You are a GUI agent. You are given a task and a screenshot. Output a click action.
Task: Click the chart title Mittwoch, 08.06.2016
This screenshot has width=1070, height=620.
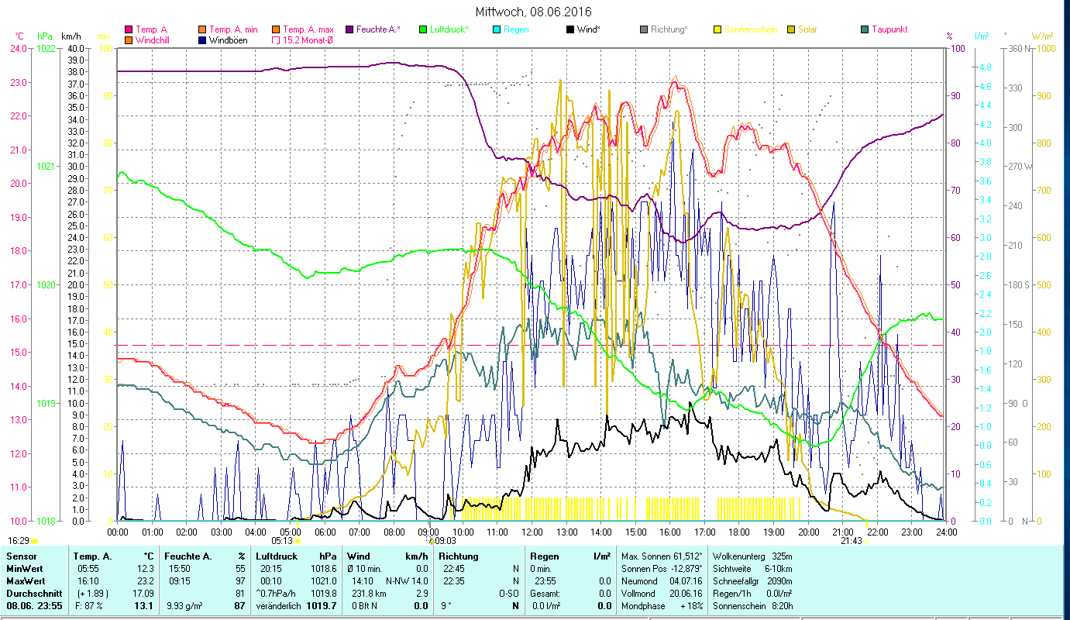pyautogui.click(x=532, y=12)
